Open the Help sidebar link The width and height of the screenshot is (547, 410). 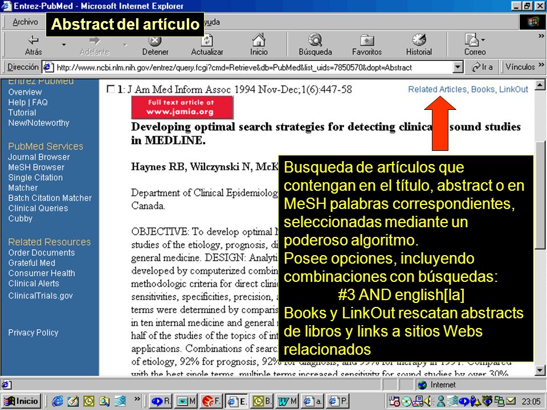click(17, 102)
